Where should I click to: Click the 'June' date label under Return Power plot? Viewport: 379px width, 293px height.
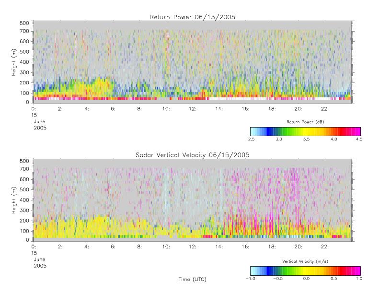coord(39,121)
